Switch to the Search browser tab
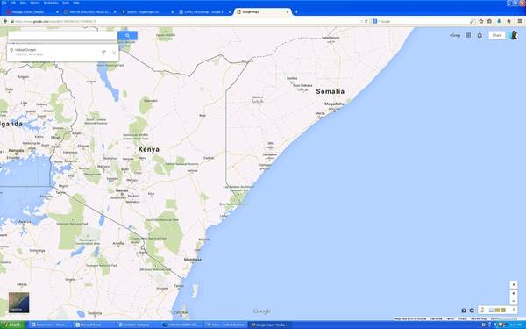This screenshot has width=526, height=329. (x=147, y=11)
